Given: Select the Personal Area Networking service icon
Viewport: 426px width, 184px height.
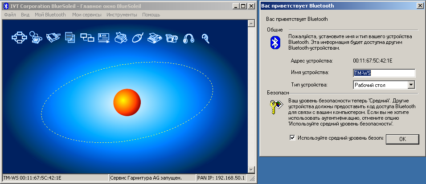Looking at the screenshot, I should coord(19,37).
